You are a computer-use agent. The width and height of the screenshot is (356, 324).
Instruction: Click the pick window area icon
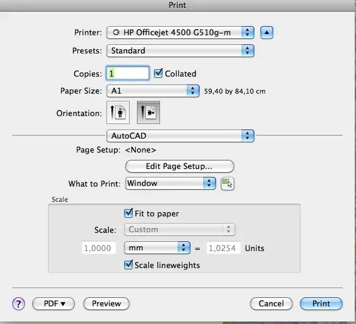pos(227,184)
